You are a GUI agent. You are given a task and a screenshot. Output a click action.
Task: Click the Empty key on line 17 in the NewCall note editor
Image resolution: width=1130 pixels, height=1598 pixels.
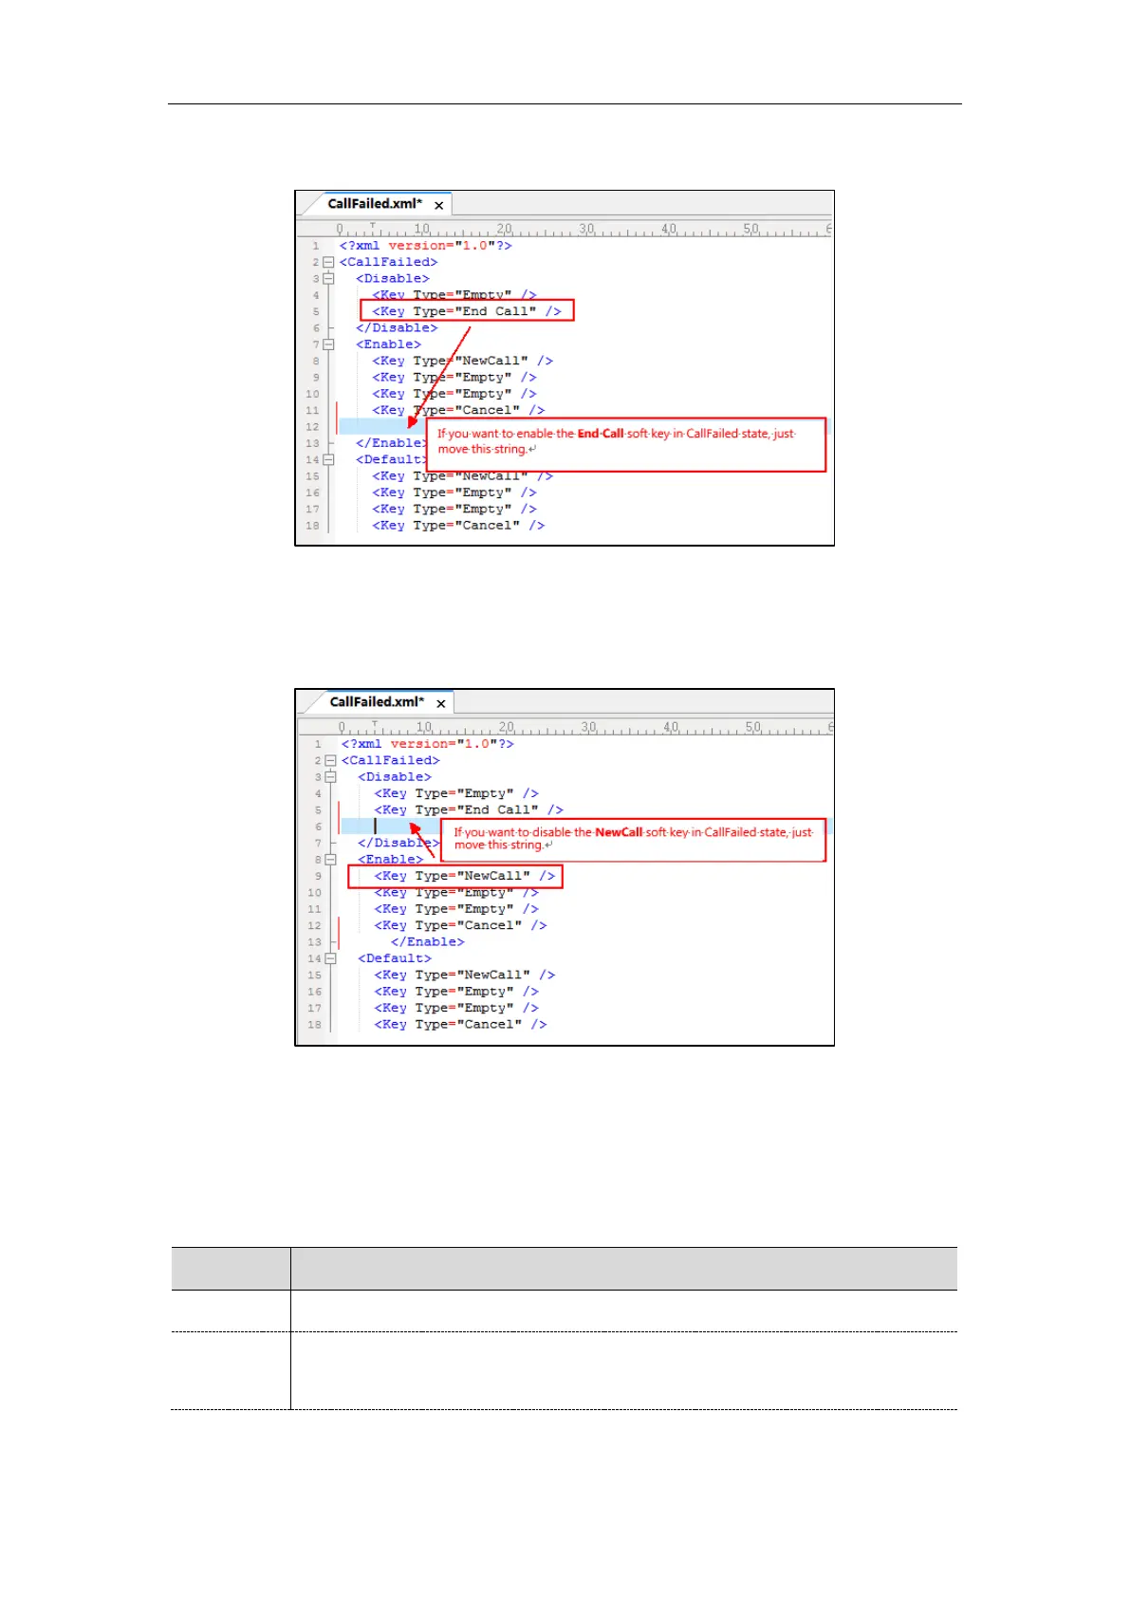pyautogui.click(x=455, y=1008)
